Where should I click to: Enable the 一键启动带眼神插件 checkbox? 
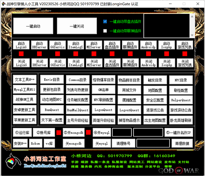(x=105, y=31)
